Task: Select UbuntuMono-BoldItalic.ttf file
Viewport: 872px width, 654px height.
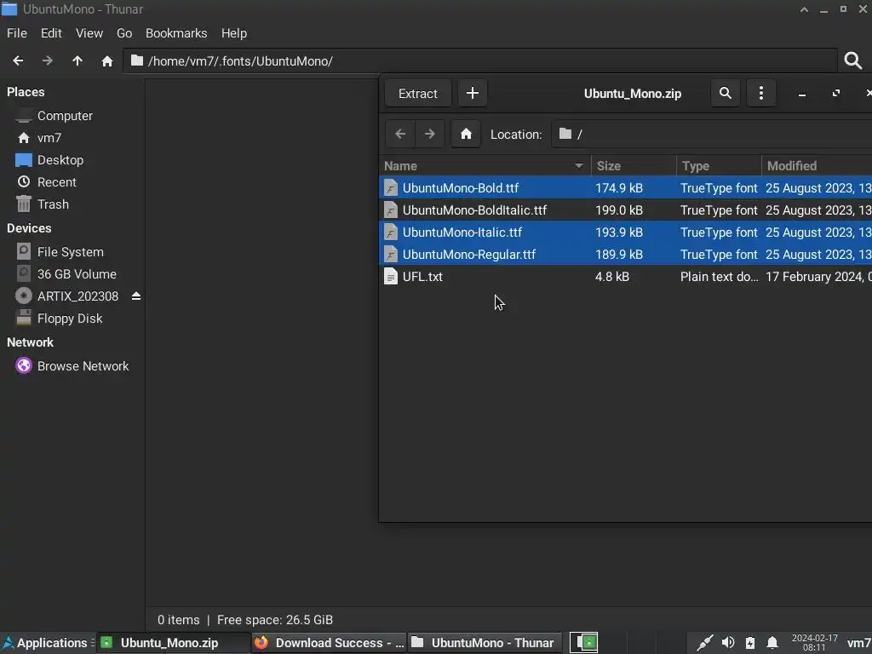Action: (625, 210)
